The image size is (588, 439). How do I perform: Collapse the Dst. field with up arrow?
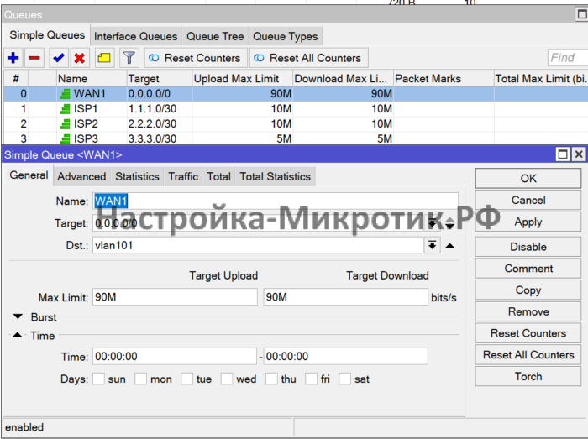tap(450, 246)
